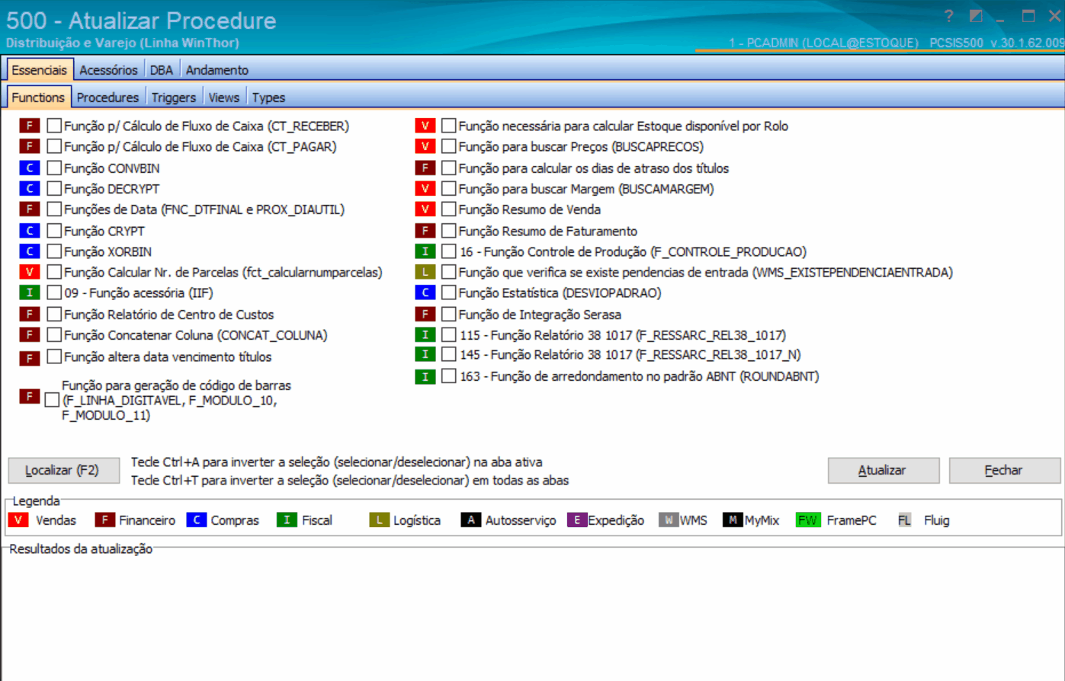
Task: Click the black Autosserviço legend swatch
Action: click(x=470, y=520)
